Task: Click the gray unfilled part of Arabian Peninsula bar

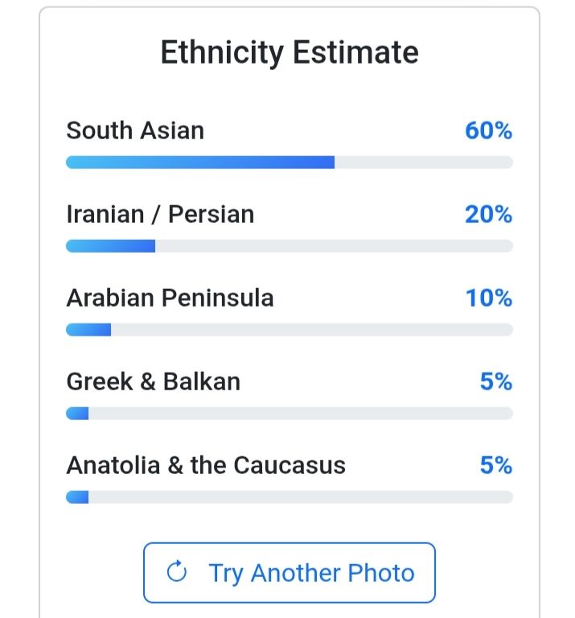Action: pos(312,330)
